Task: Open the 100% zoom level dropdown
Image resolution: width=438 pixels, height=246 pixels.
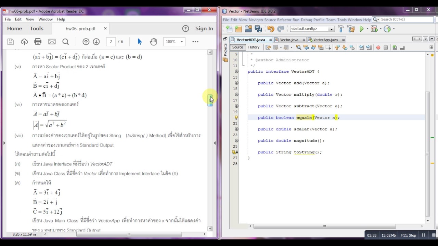Action: [174, 42]
